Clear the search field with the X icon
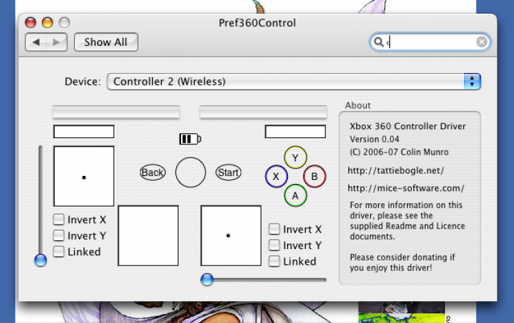 (482, 42)
